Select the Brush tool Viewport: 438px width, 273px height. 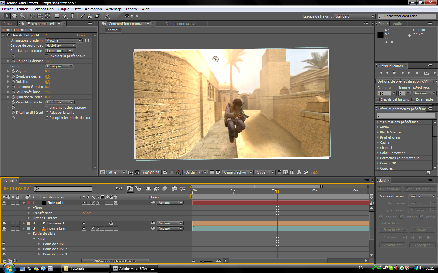[x=82, y=16]
